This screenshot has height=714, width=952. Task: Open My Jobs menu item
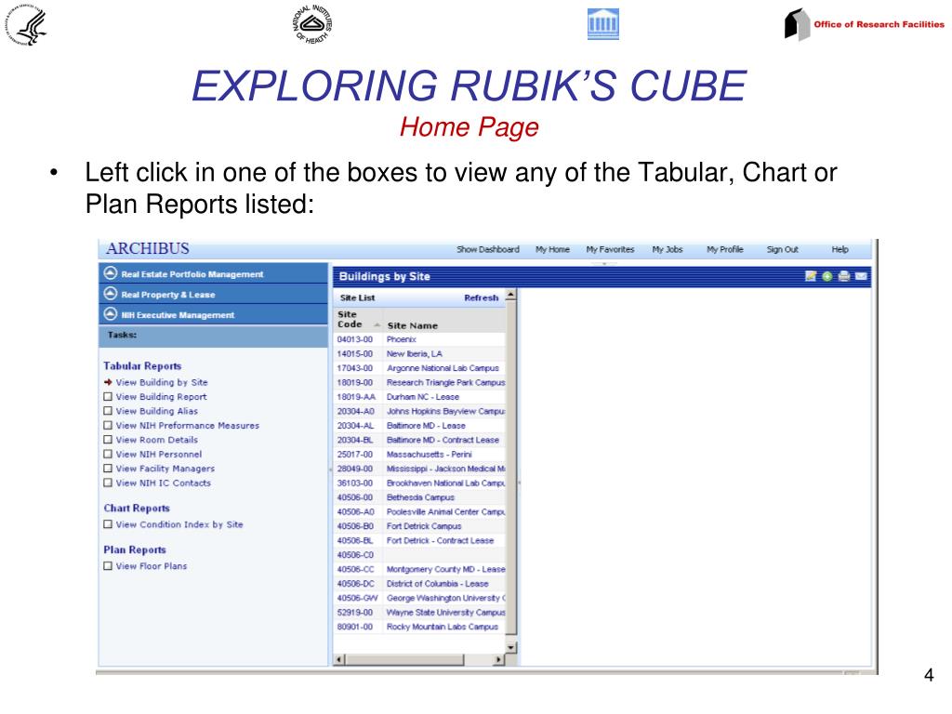click(x=668, y=249)
